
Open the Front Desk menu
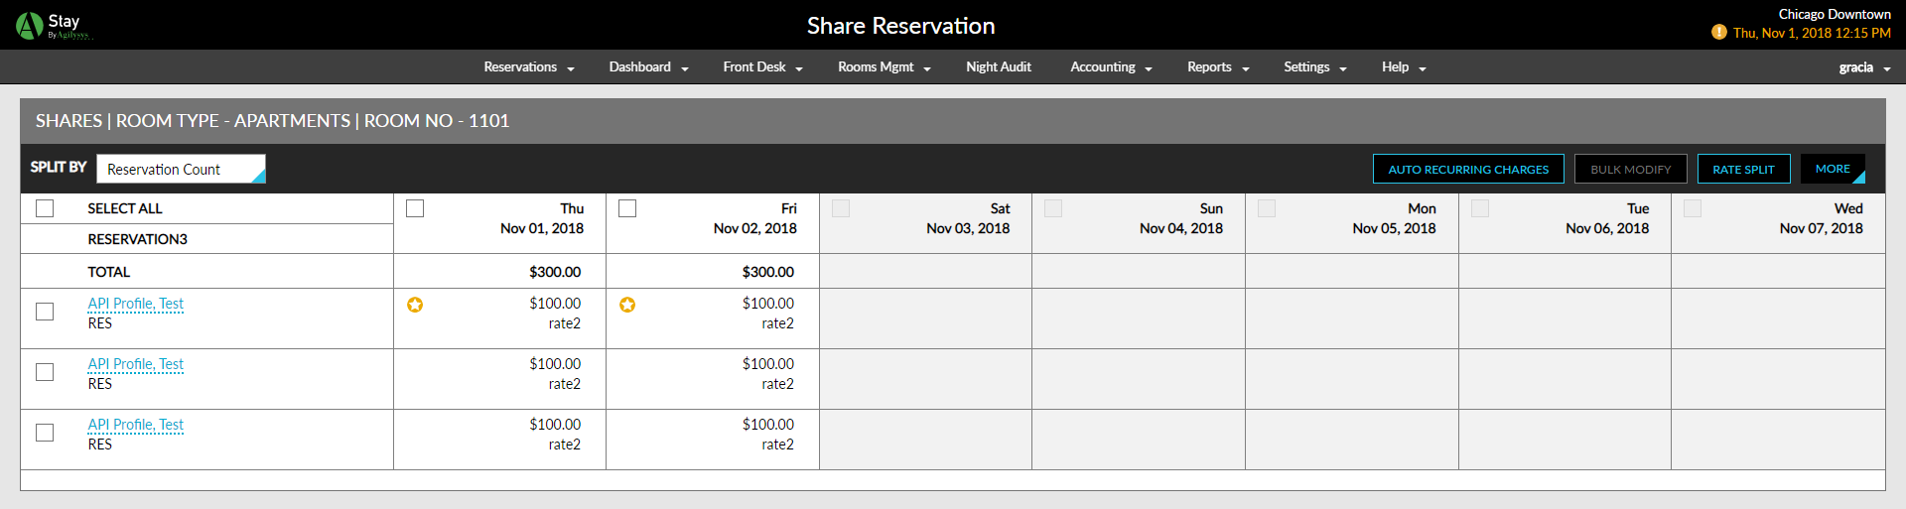[762, 67]
